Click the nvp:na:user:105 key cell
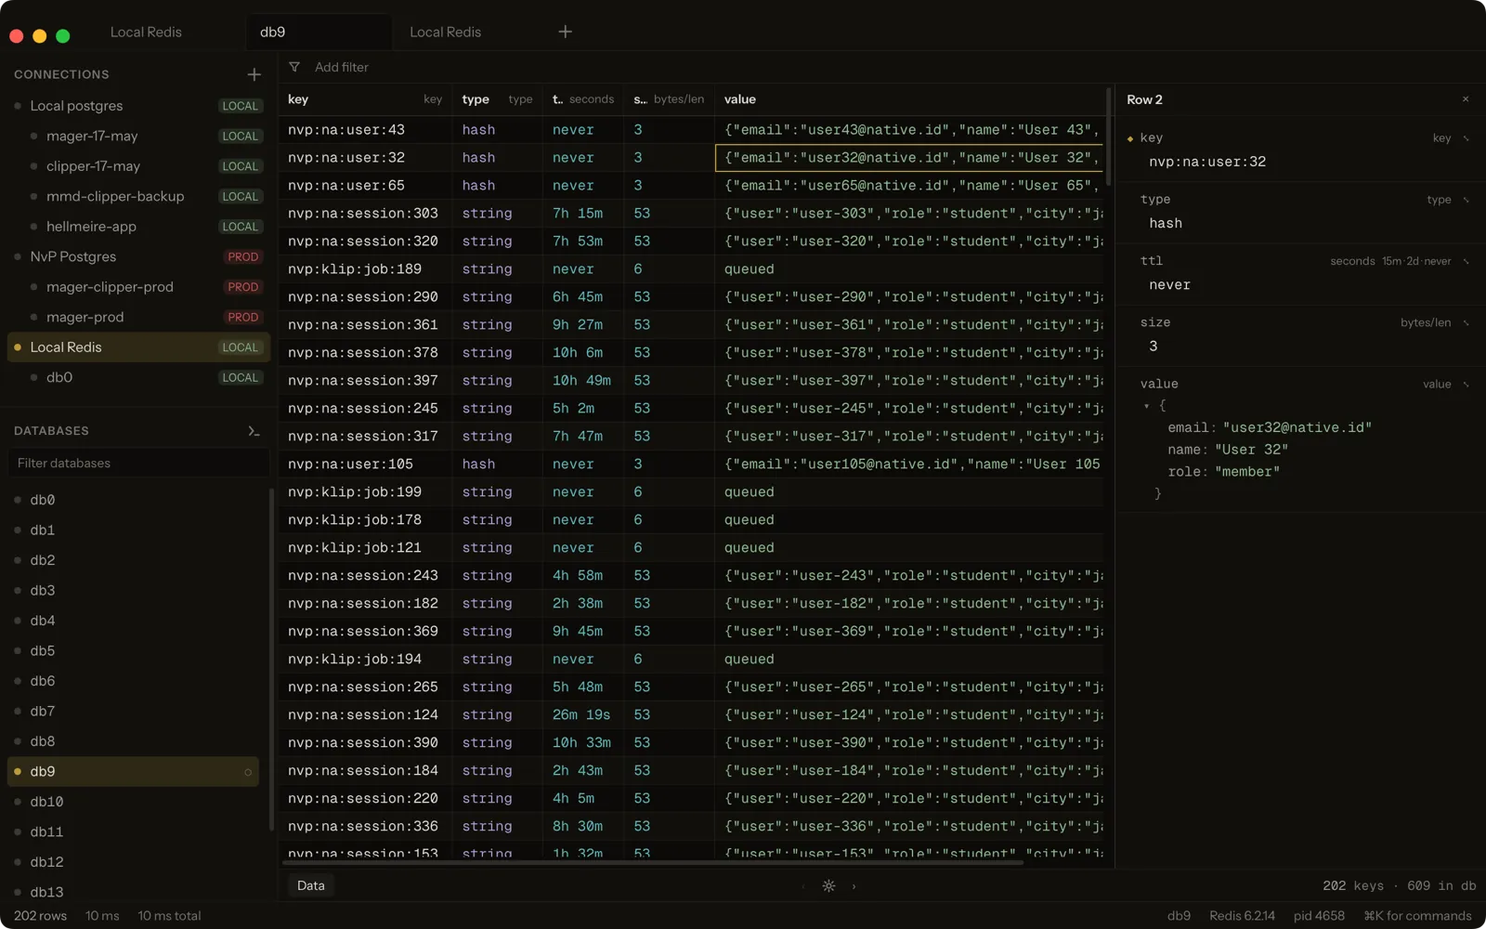Screen dimensions: 1486x929 point(365,464)
